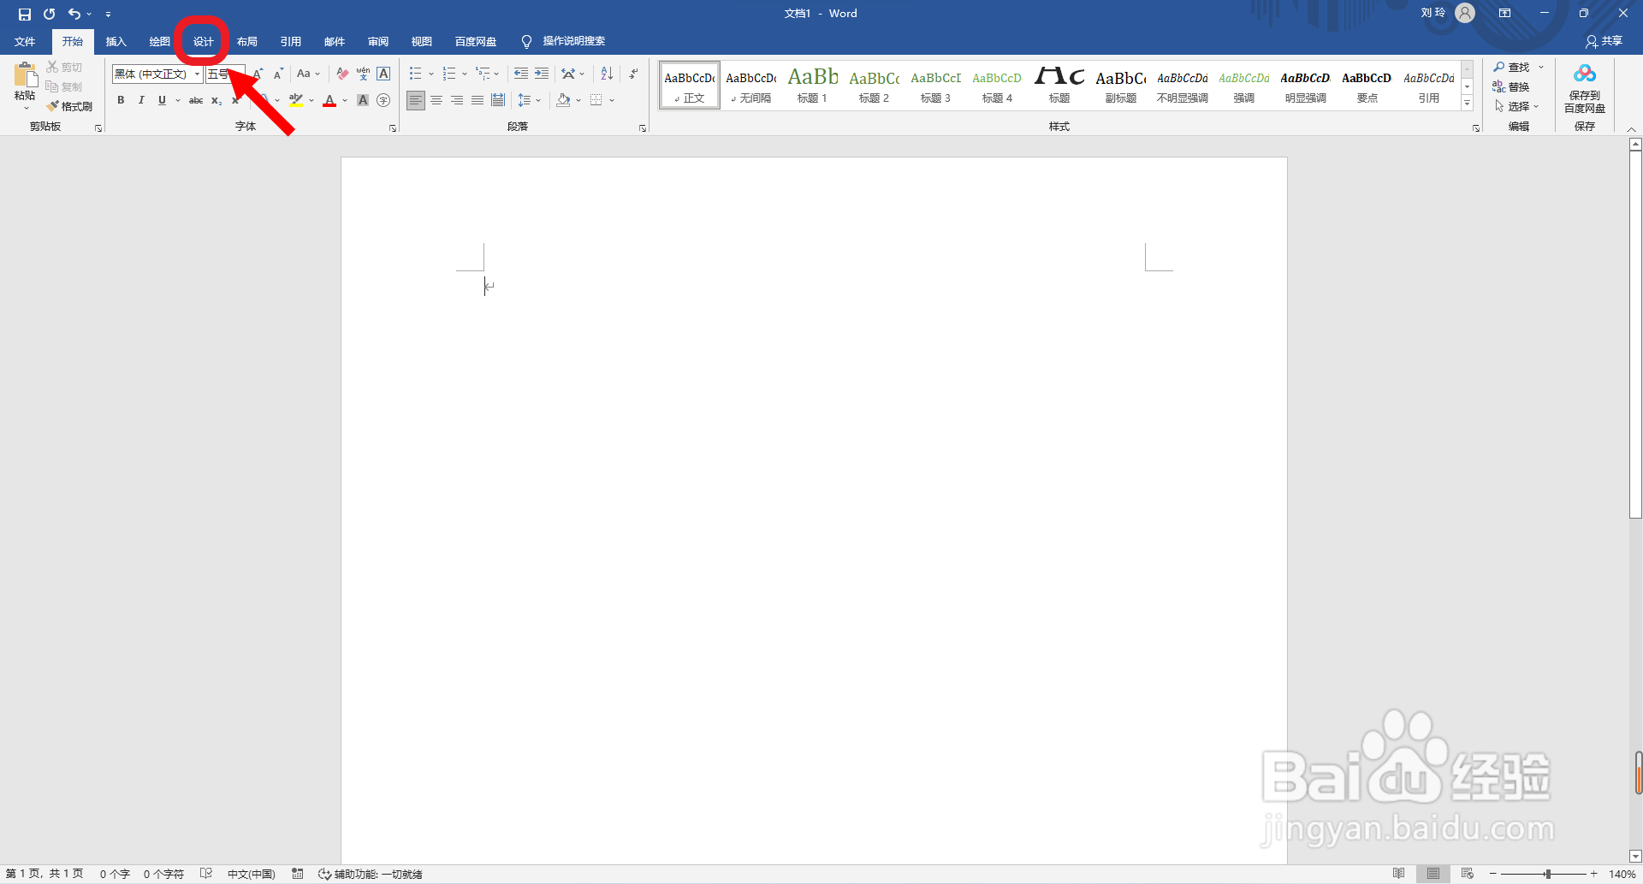The width and height of the screenshot is (1643, 884).
Task: Click the strikethrough abc icon
Action: [196, 100]
